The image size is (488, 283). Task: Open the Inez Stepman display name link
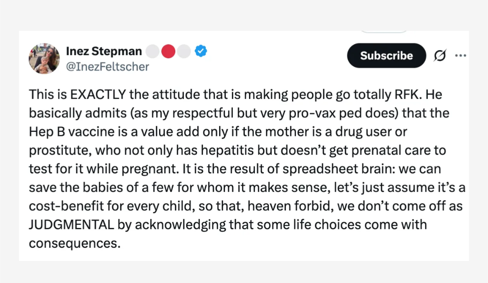104,51
